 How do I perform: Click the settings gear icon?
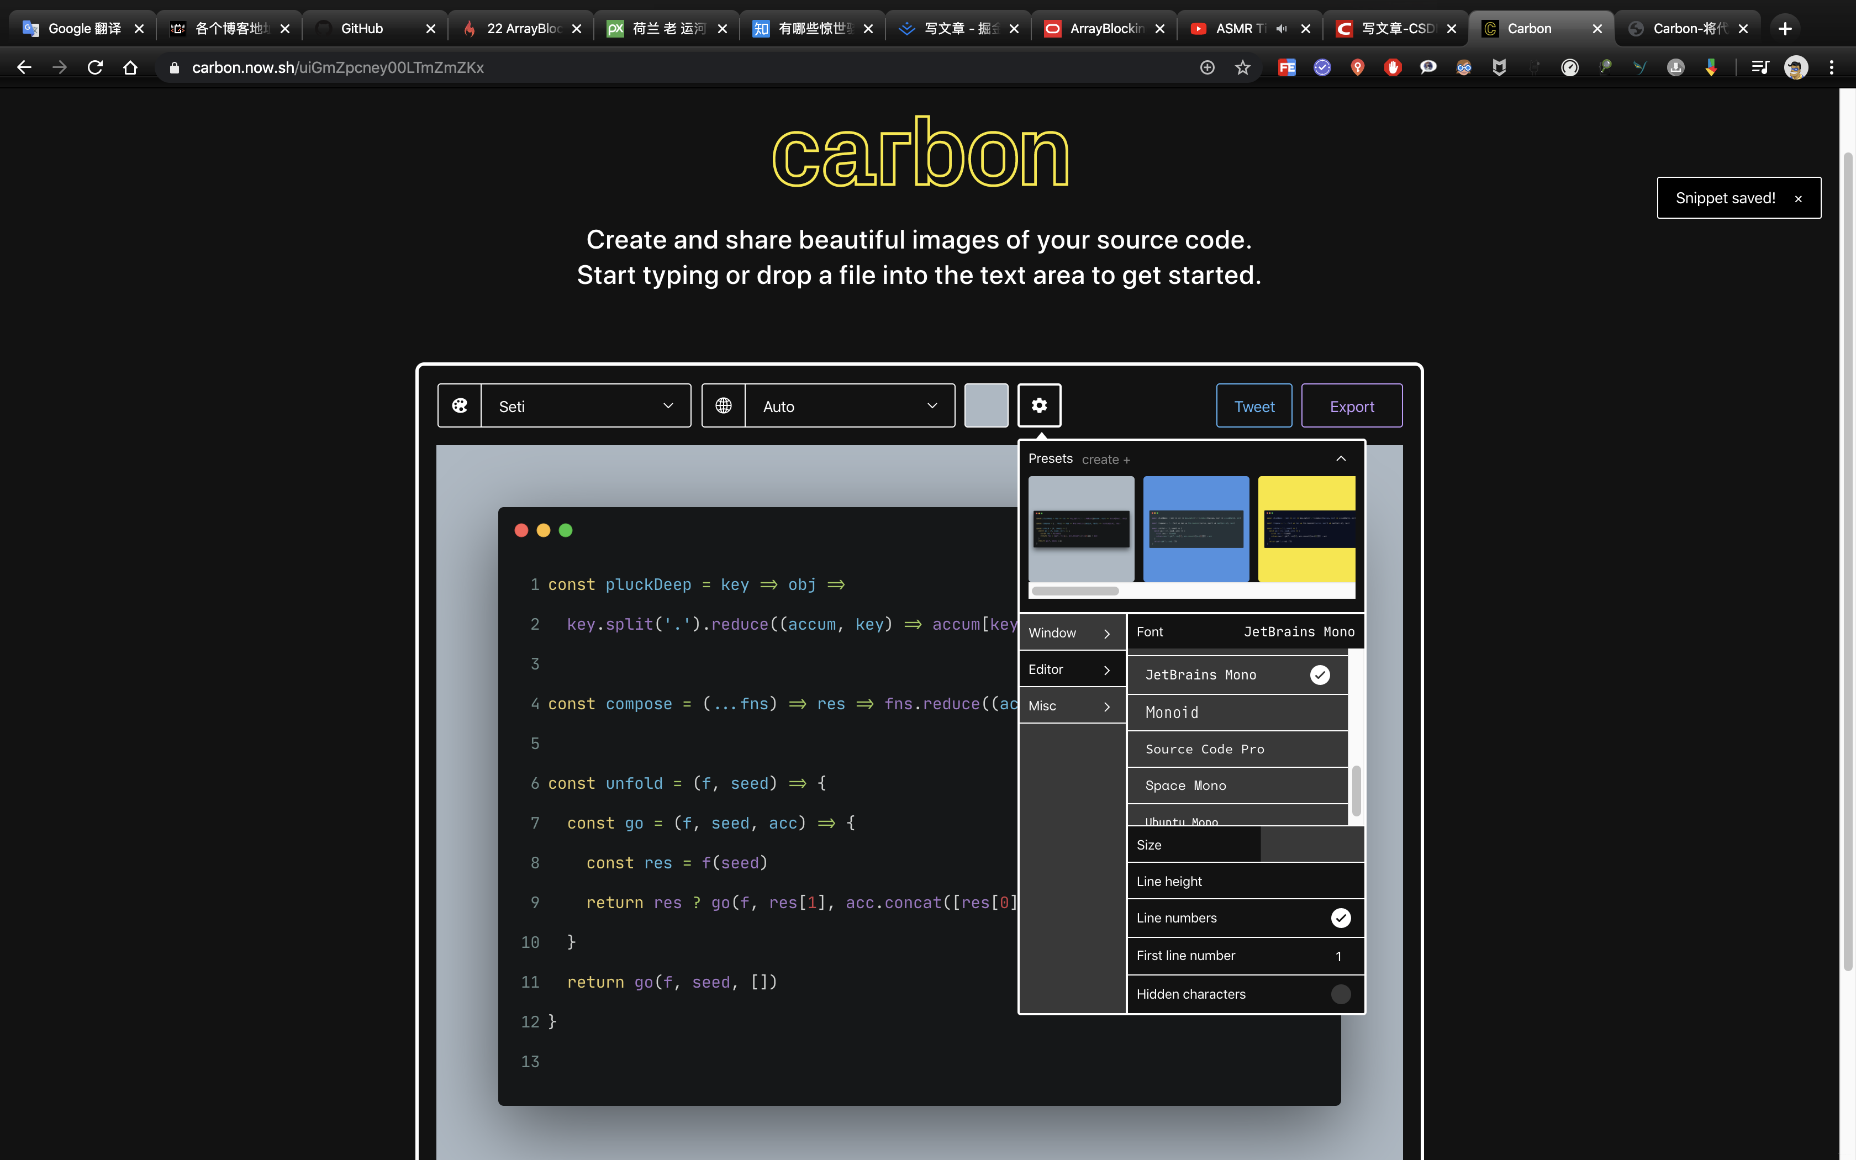pyautogui.click(x=1039, y=405)
